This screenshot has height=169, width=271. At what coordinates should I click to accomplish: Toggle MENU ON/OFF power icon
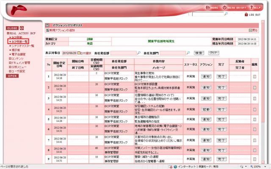224,8
